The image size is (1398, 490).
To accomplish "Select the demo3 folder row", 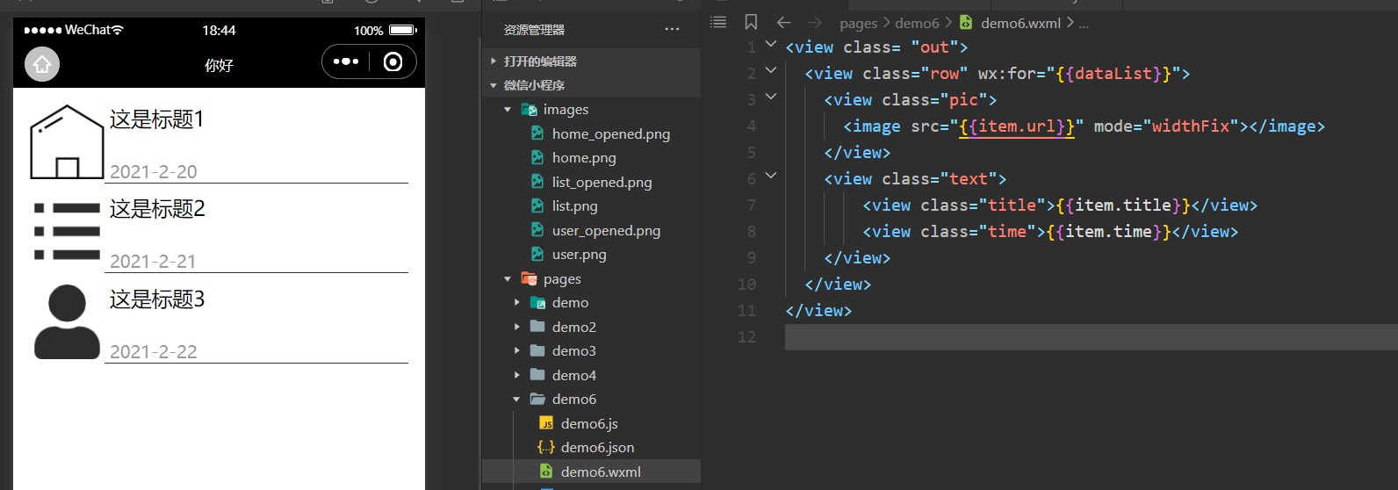I will coord(591,350).
